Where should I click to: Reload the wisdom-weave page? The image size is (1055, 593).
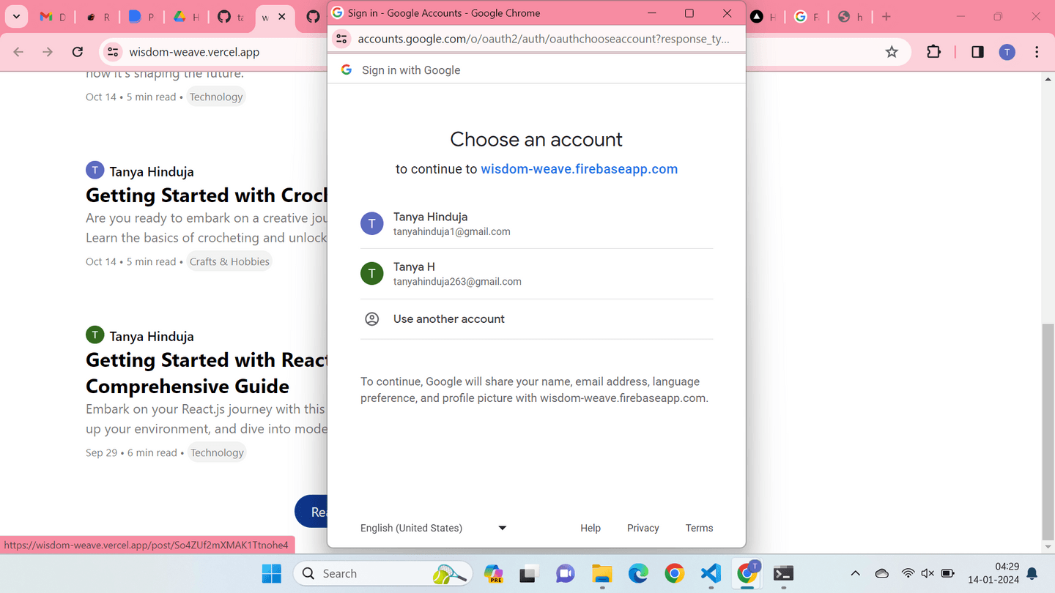(78, 52)
